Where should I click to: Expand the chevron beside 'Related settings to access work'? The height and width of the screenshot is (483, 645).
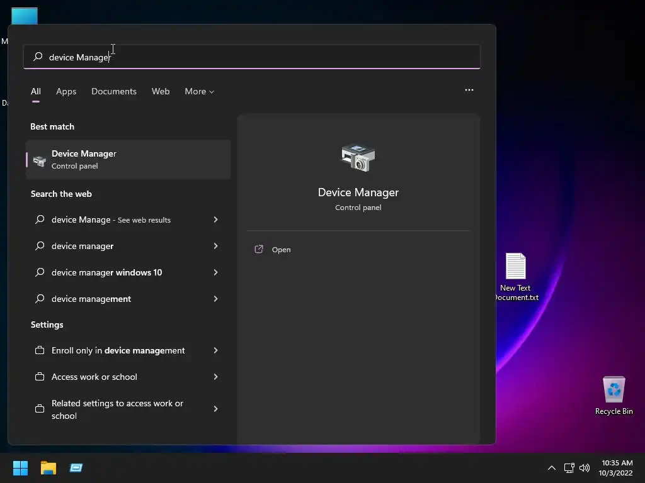[x=215, y=409]
